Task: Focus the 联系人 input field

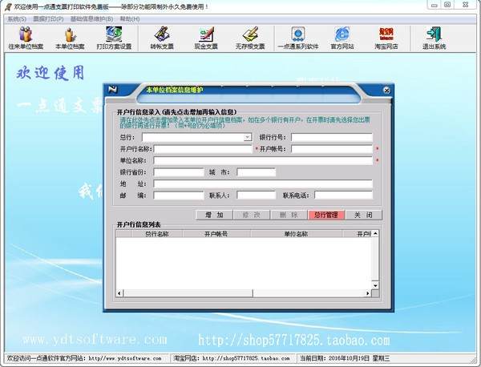Action: coord(257,196)
